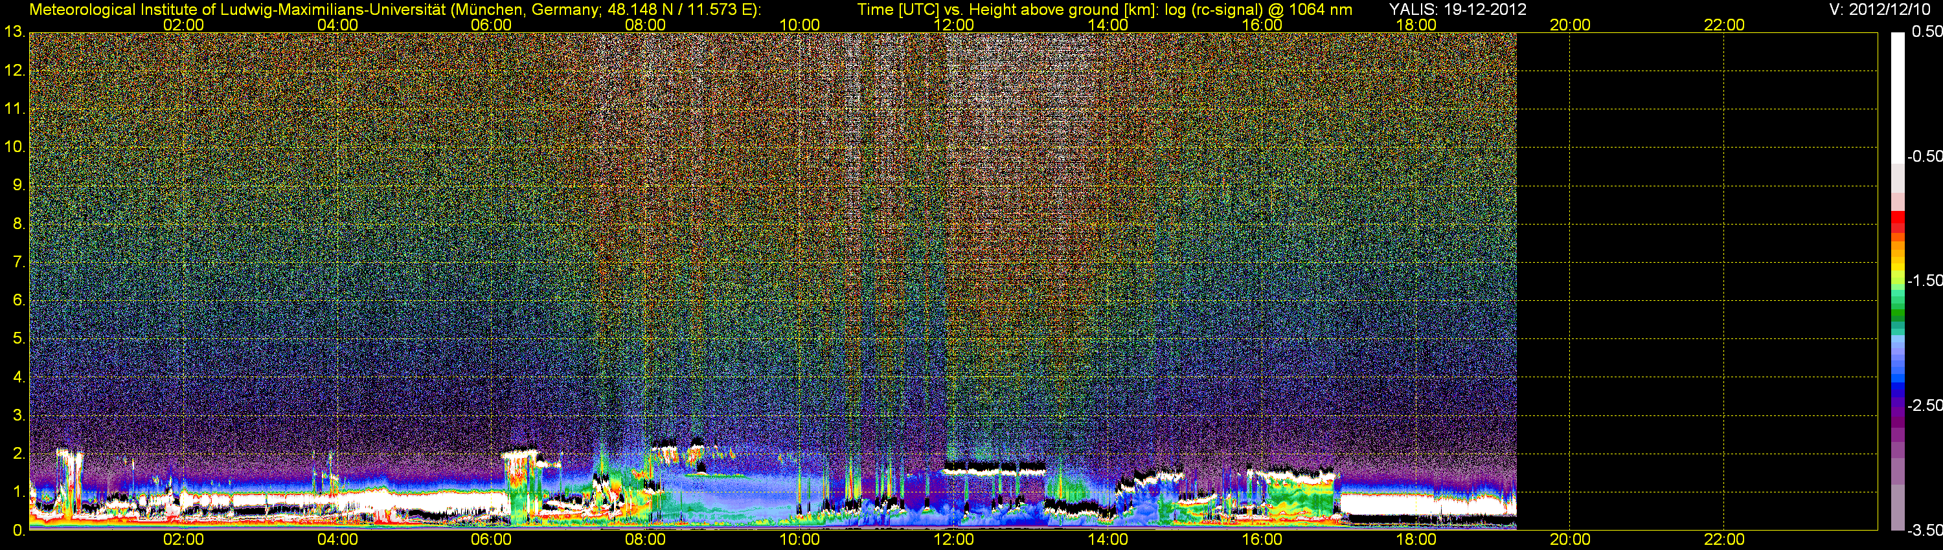The image size is (1943, 550).
Task: Click the 04:00 label on the bottom time axis
Action: coord(337,540)
